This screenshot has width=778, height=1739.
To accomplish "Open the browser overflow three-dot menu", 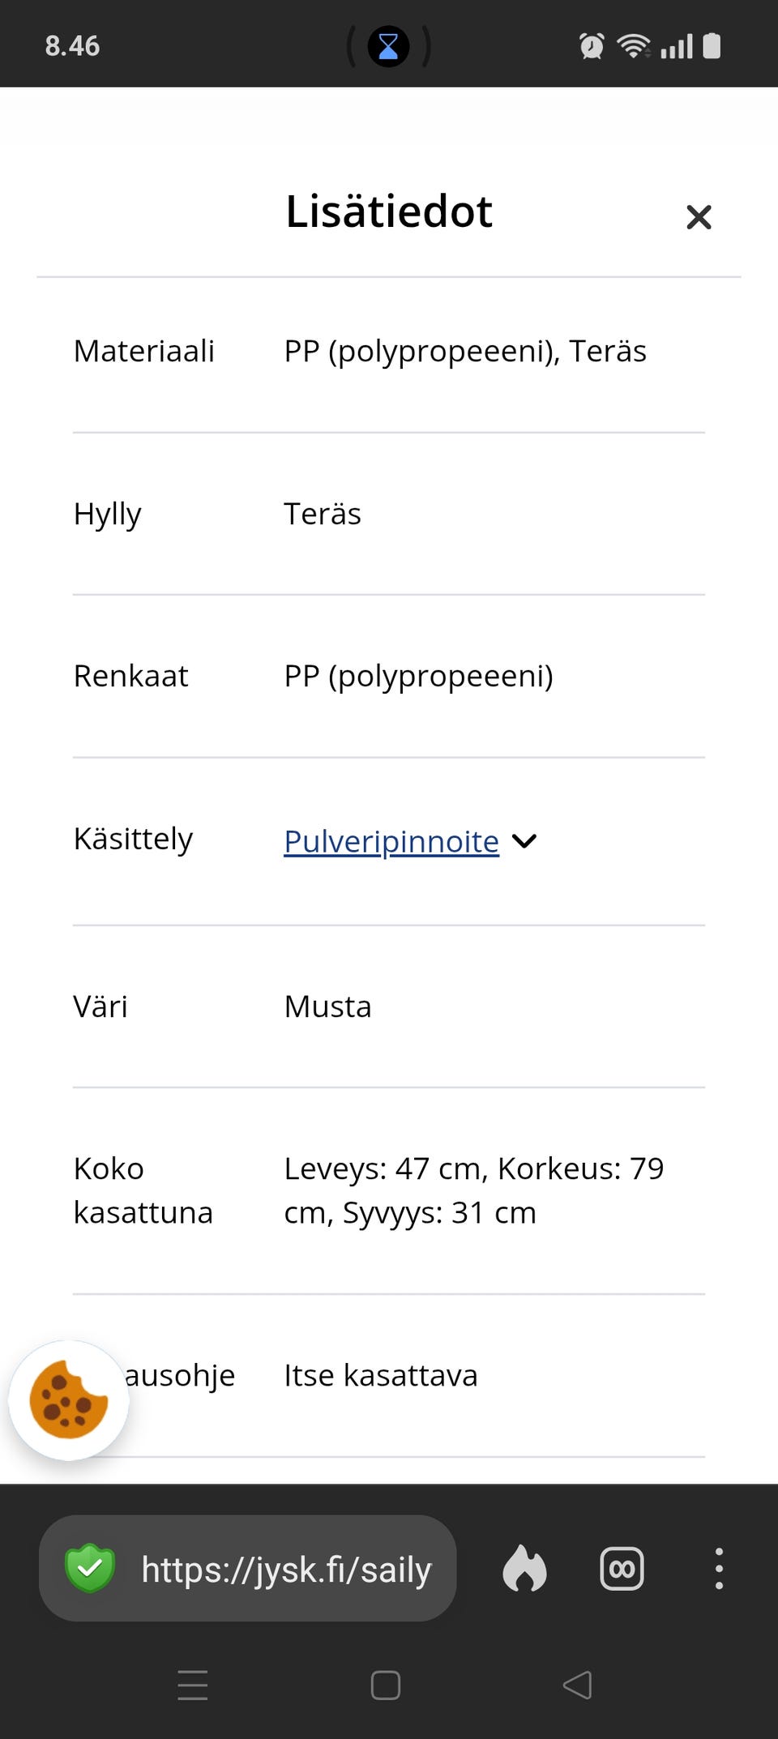I will click(719, 1567).
